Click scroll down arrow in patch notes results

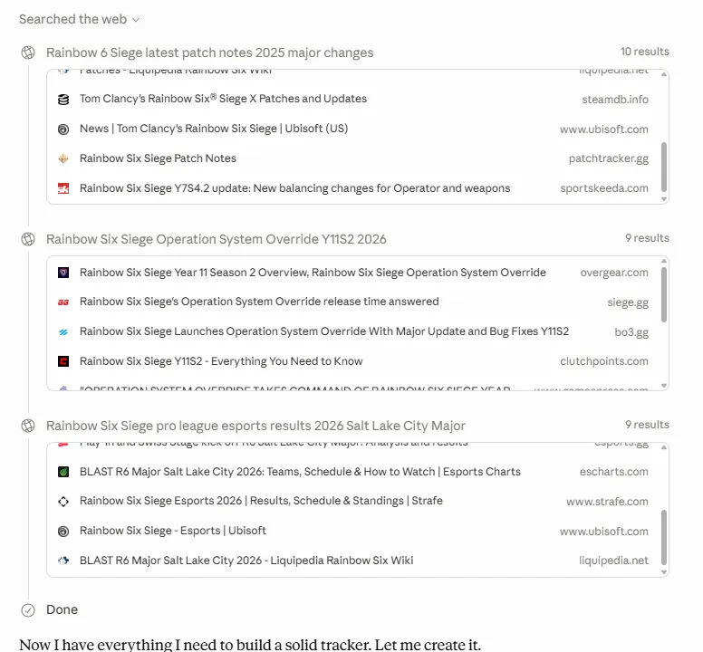click(x=664, y=199)
